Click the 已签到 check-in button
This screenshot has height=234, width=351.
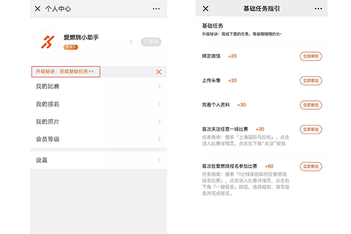[x=151, y=42]
